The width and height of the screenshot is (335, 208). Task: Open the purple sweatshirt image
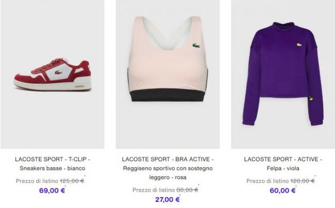[283, 74]
